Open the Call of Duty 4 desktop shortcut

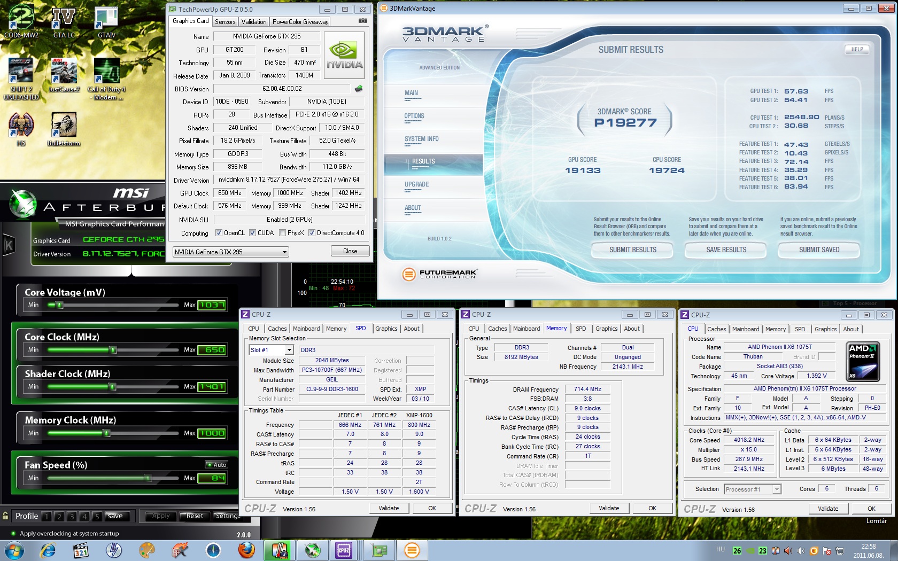[106, 79]
